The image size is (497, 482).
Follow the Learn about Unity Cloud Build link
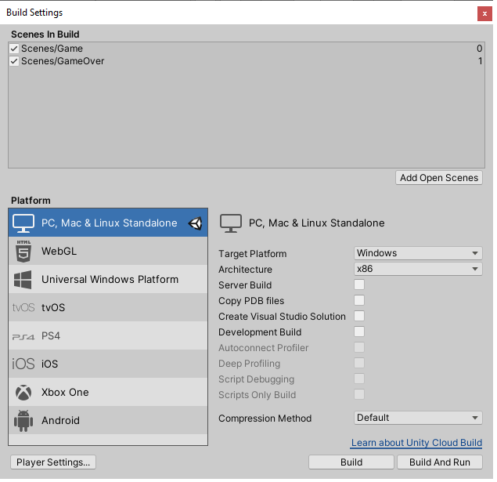pyautogui.click(x=416, y=443)
